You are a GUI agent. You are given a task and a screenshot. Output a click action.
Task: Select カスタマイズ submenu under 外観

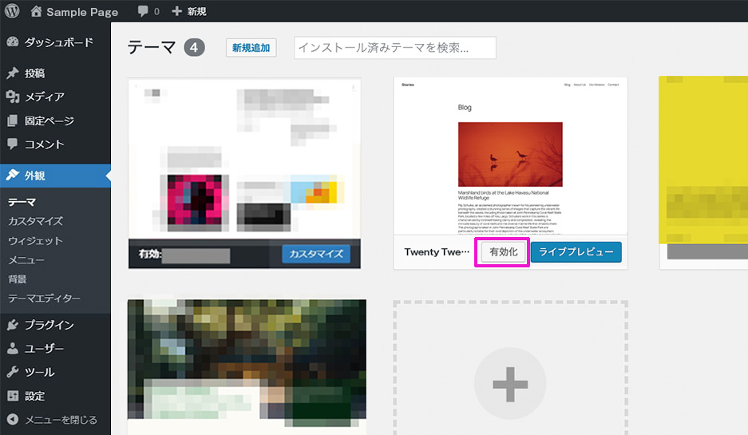point(35,221)
